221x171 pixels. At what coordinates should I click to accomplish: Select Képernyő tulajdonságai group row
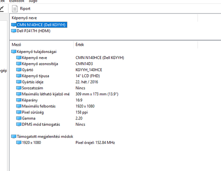click(36, 52)
